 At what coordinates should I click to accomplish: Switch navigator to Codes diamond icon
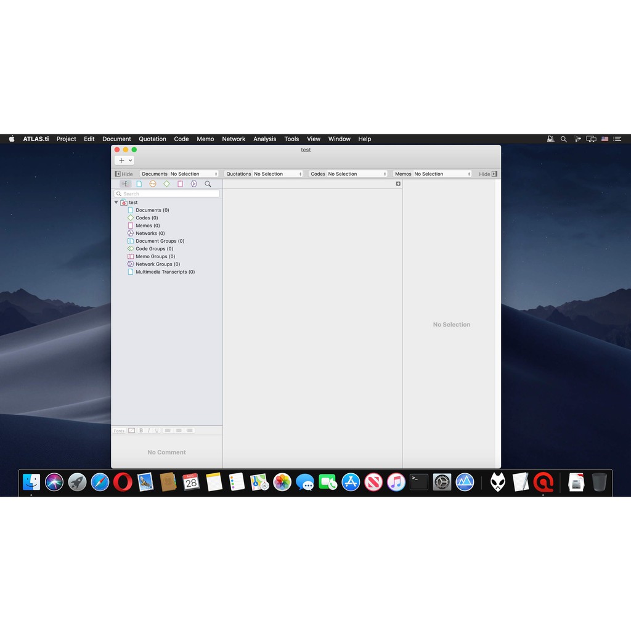tap(166, 184)
